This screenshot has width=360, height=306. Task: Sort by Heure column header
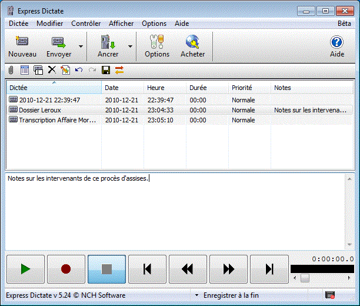coord(165,88)
